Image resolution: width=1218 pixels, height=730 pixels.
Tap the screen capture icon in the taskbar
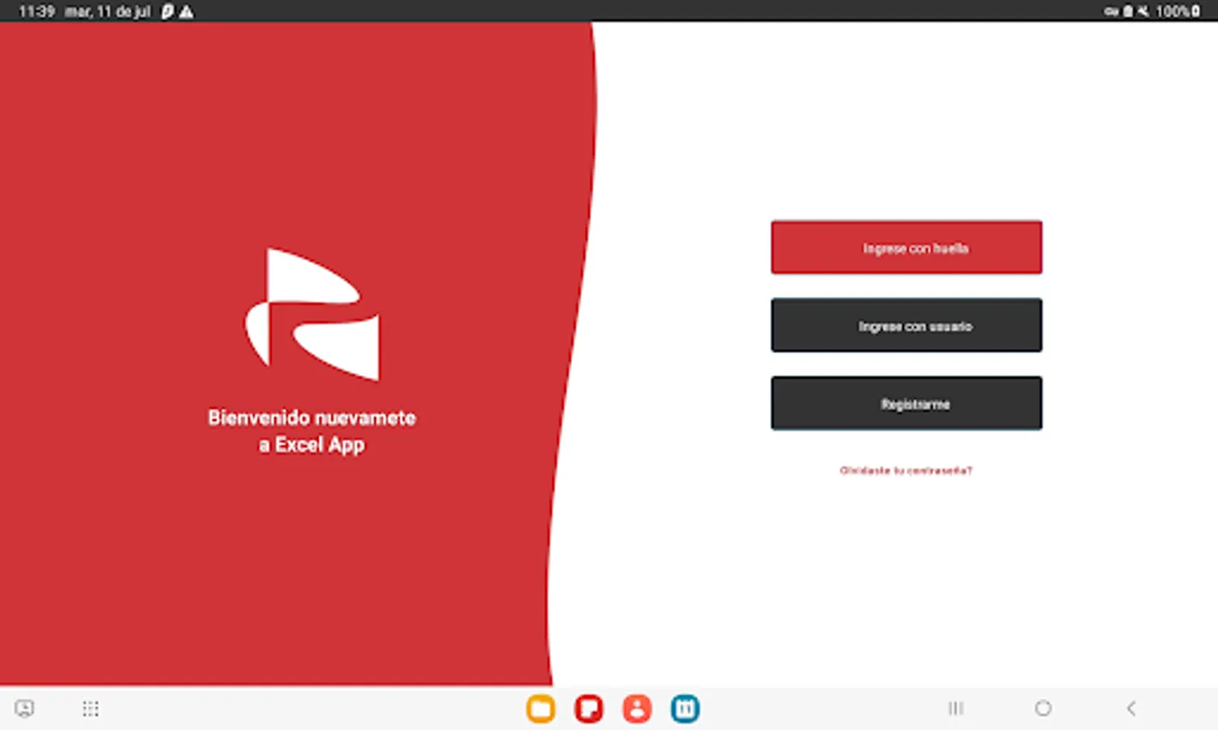click(24, 709)
